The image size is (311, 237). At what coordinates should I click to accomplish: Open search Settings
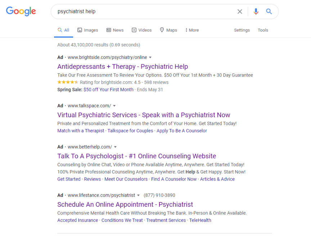coord(242,30)
